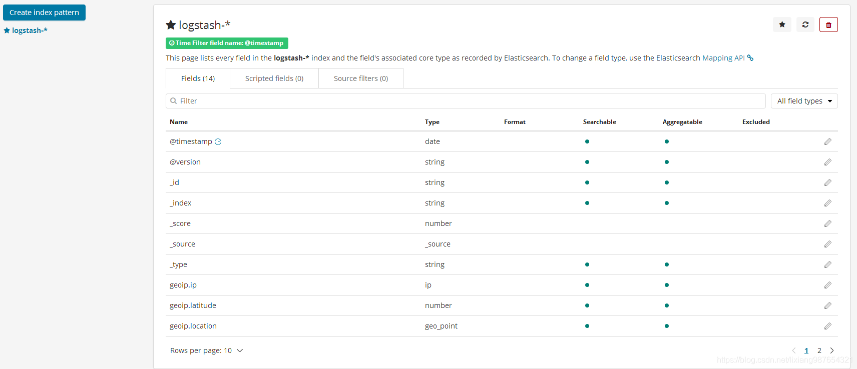Set logstash-* as default index star button

[x=782, y=24]
